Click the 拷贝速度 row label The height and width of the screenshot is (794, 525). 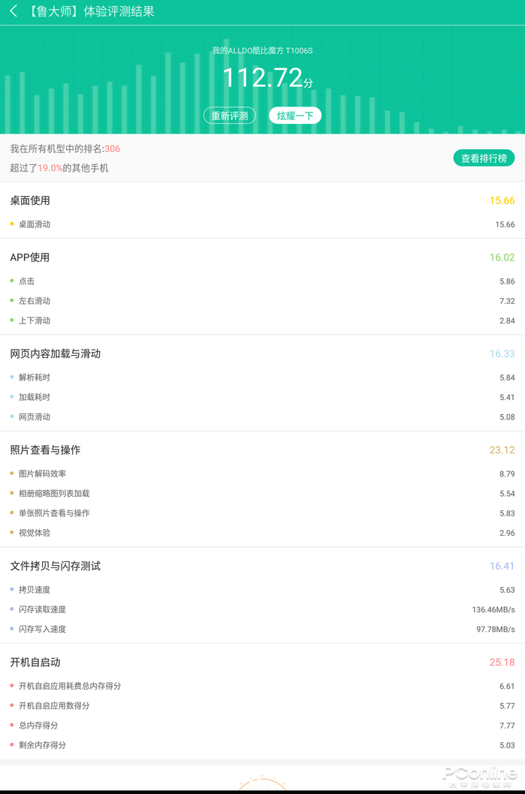(34, 589)
